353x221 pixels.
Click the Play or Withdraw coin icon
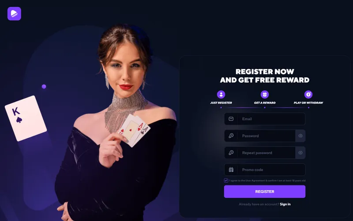click(x=308, y=94)
